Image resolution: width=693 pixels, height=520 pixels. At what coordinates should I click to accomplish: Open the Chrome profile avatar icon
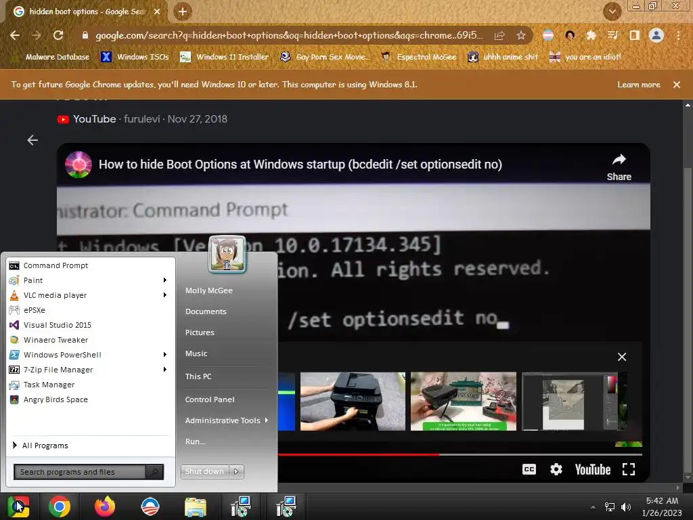pos(656,35)
